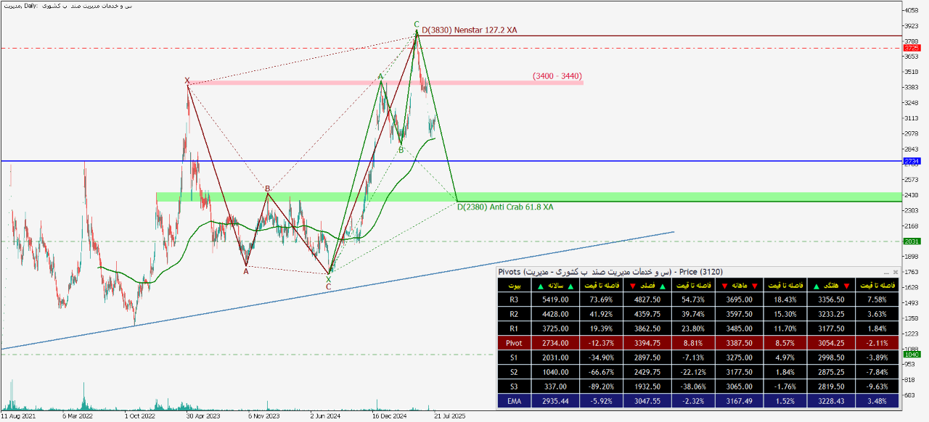Click the Pivots panel title bar
The image size is (929, 422).
(653, 272)
